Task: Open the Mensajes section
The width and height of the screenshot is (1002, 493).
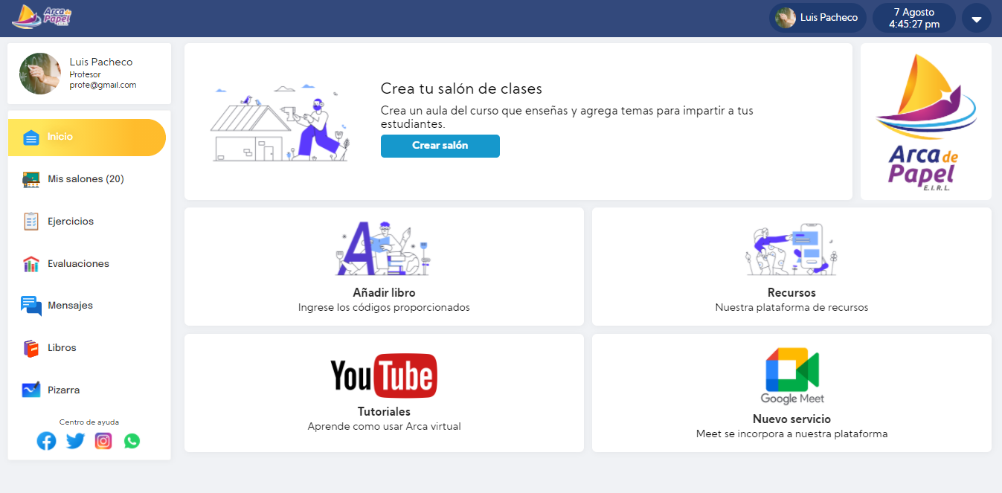Action: click(x=70, y=306)
